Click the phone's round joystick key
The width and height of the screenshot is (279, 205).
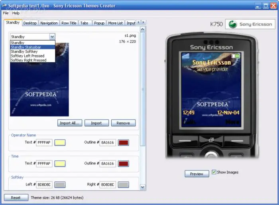tap(211, 155)
